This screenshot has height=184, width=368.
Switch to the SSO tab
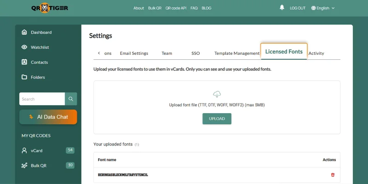pos(195,53)
